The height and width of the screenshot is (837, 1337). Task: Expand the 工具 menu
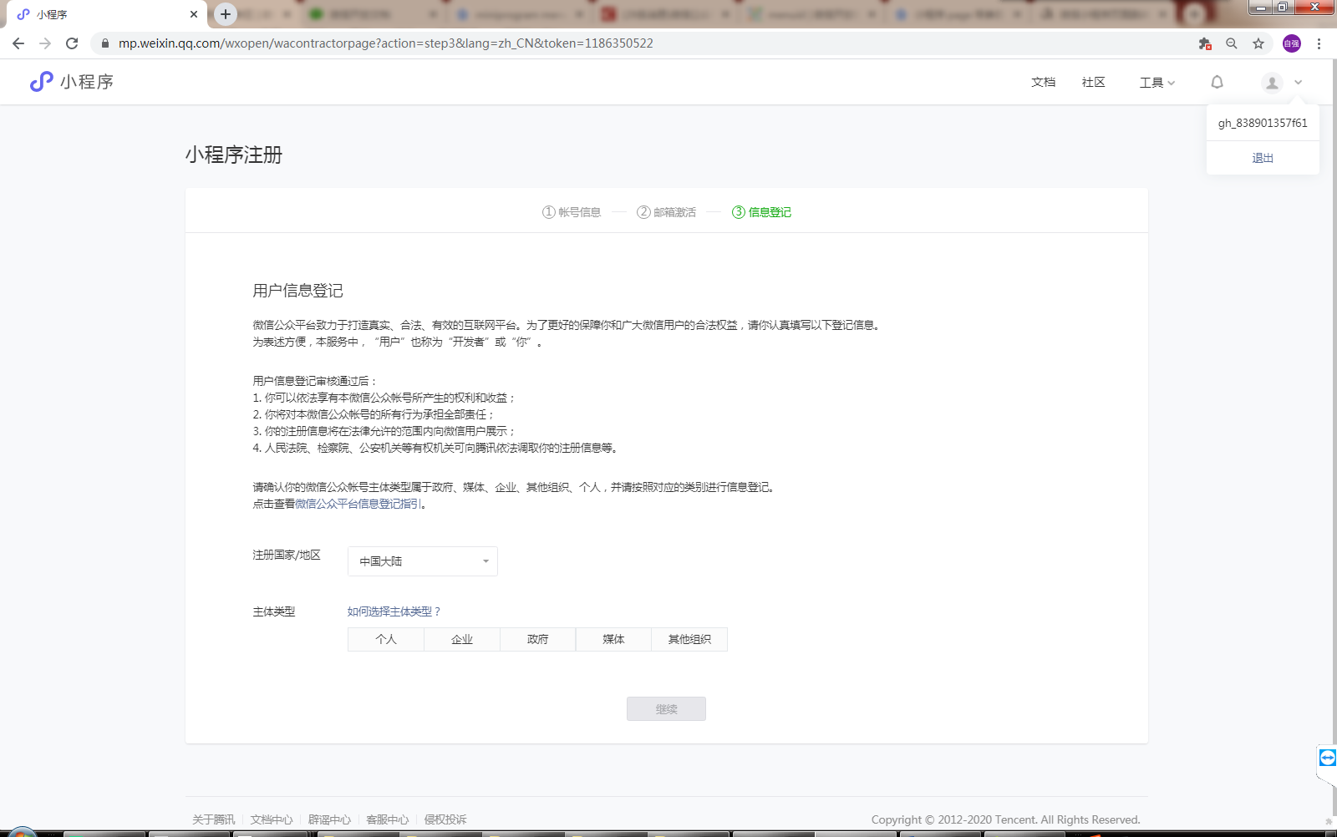pos(1157,82)
